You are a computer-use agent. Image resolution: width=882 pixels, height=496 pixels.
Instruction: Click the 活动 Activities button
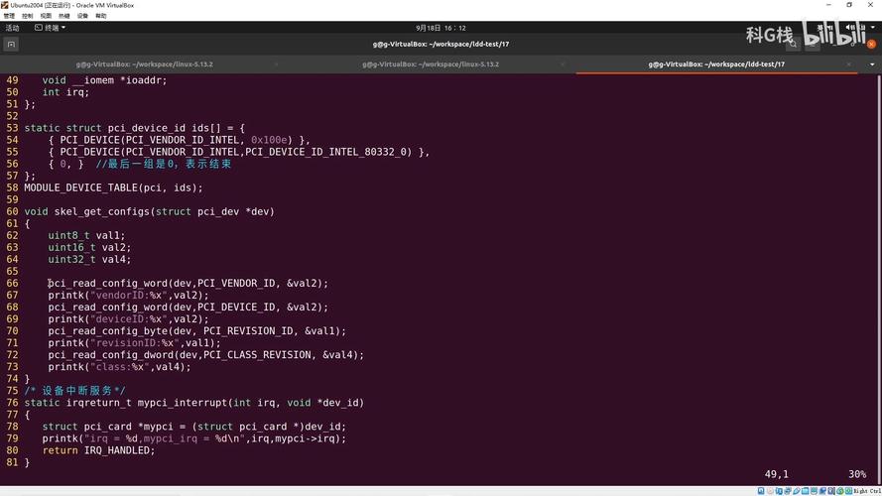12,28
